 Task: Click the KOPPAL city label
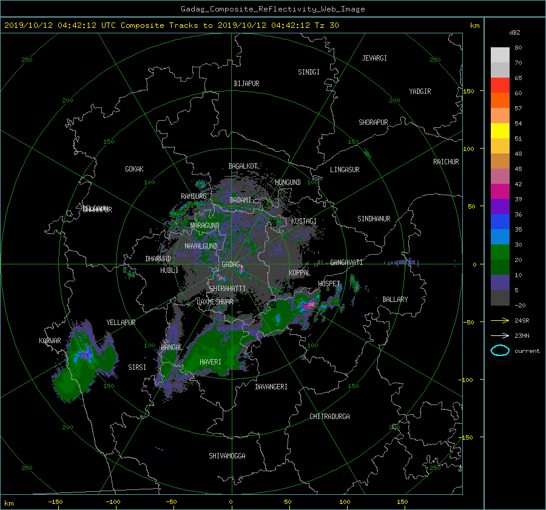(300, 273)
